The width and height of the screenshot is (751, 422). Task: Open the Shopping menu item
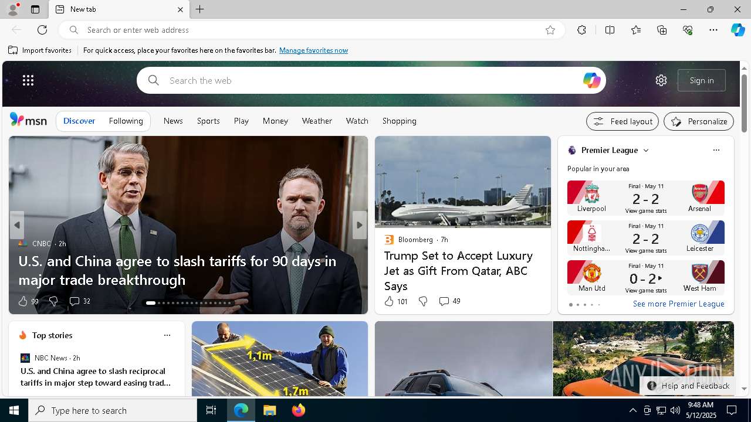tap(400, 121)
